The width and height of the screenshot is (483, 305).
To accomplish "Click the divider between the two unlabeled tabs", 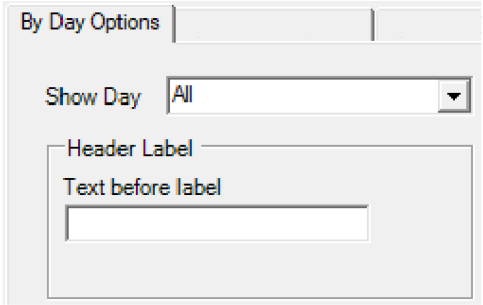I will [374, 26].
